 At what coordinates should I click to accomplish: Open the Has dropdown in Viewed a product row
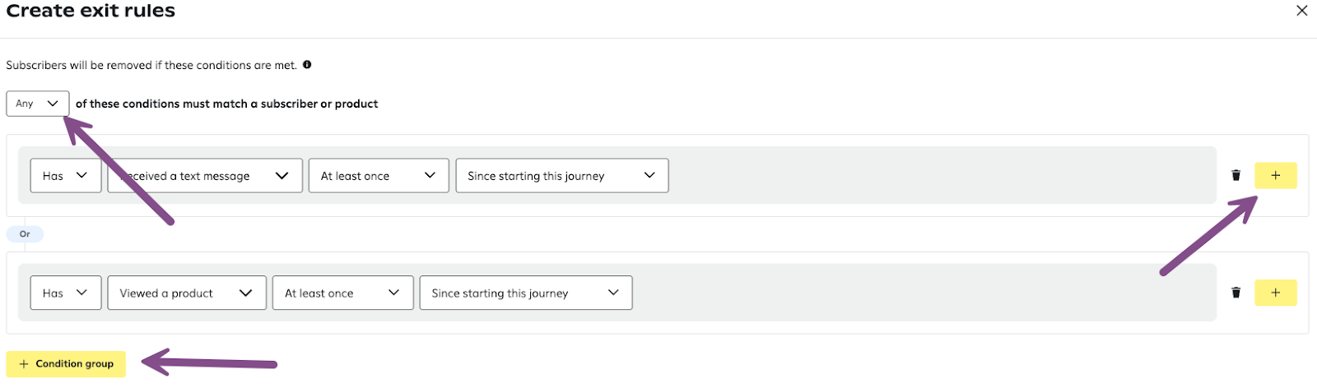click(66, 293)
